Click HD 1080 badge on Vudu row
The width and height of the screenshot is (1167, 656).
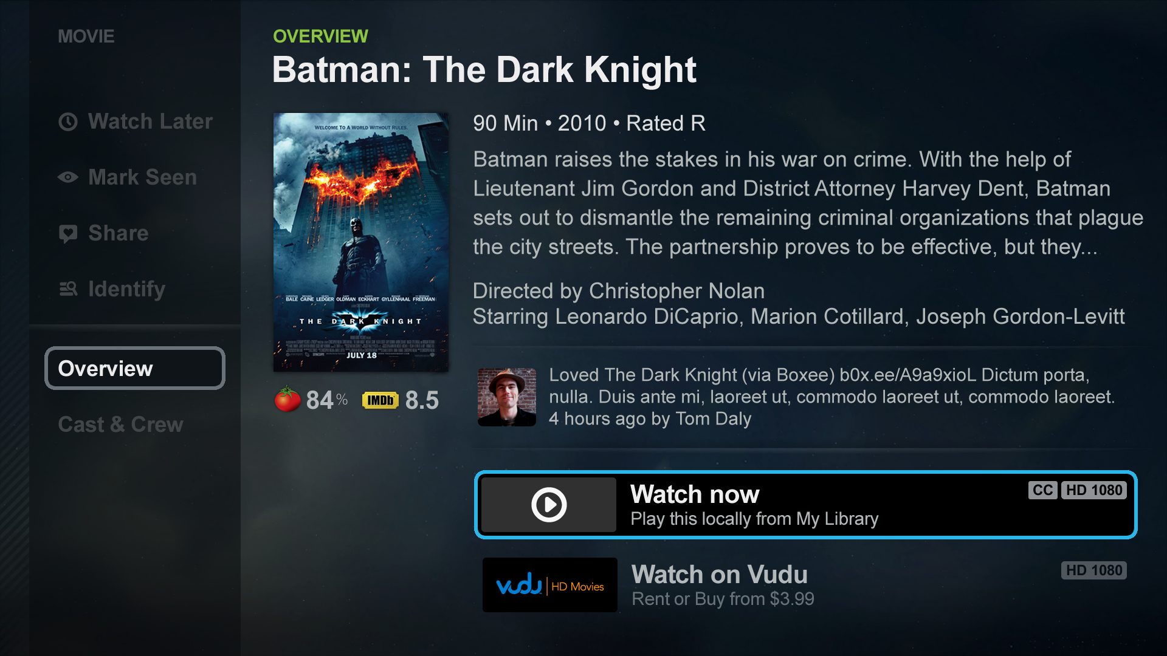point(1093,570)
